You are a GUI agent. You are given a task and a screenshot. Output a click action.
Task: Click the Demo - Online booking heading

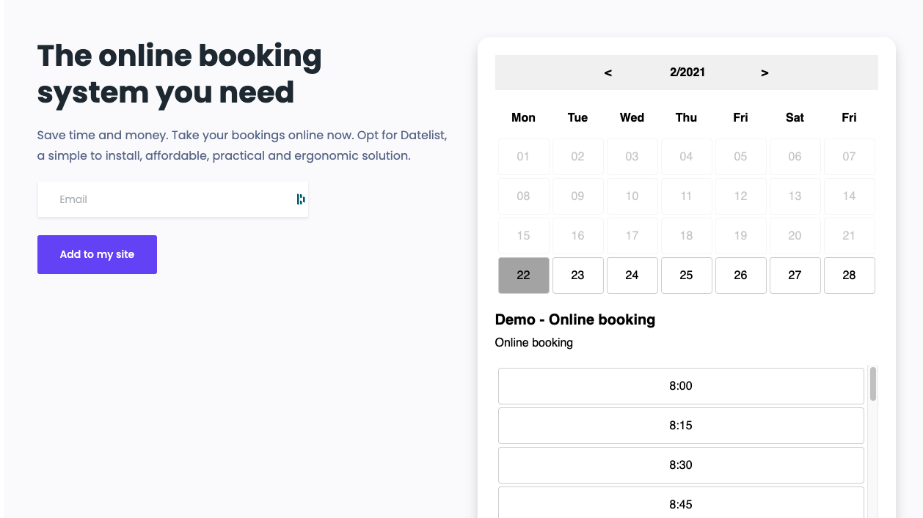[575, 319]
